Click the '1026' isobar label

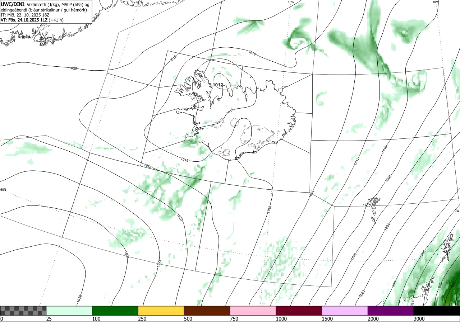[80, 298]
